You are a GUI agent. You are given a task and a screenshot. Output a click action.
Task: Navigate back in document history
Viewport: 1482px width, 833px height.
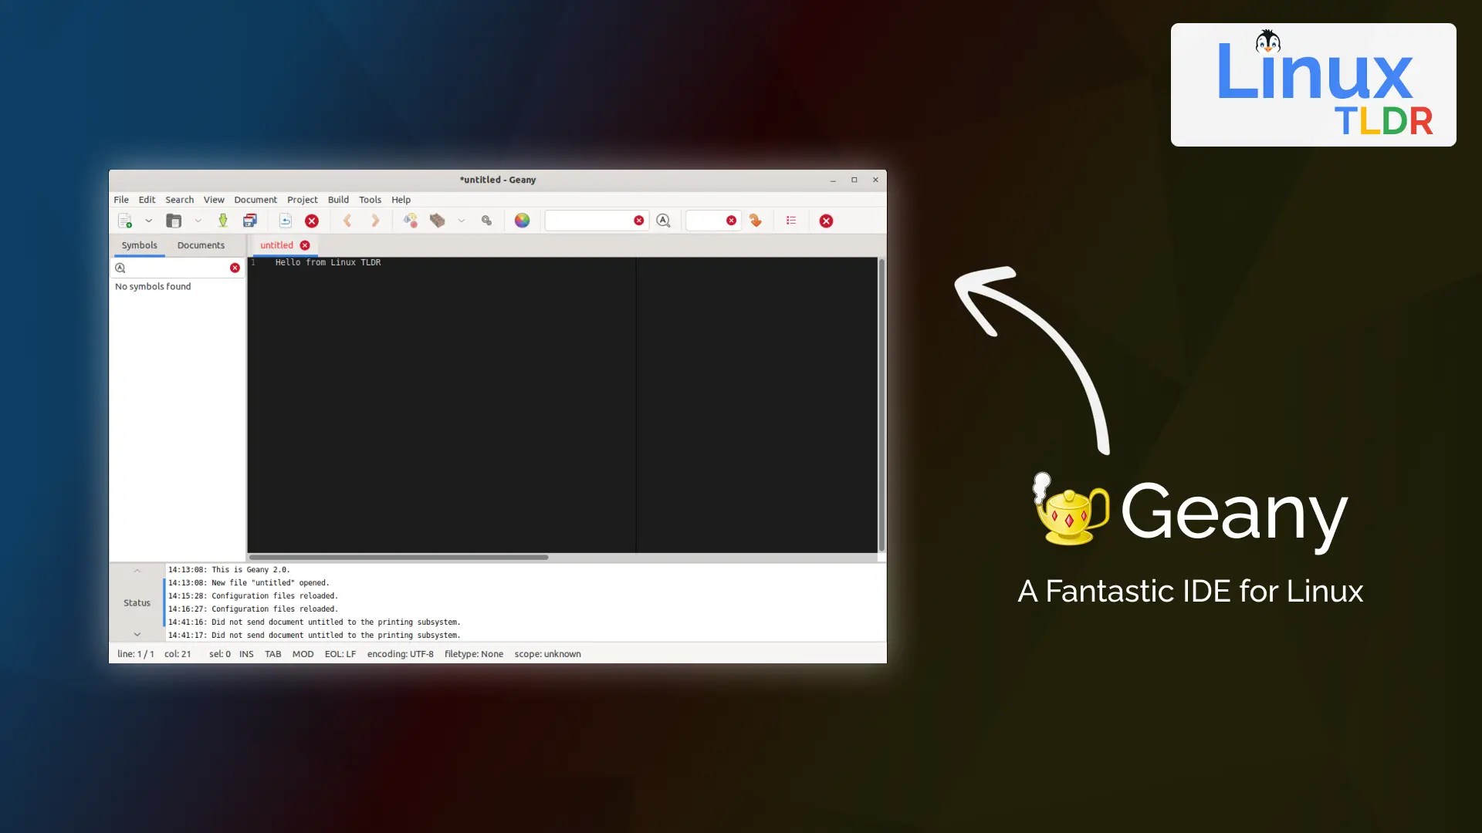tap(348, 221)
